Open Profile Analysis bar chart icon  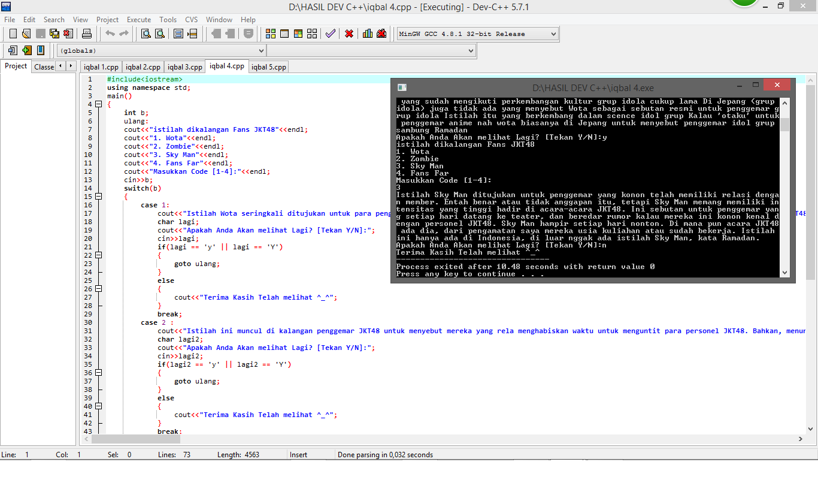pyautogui.click(x=368, y=34)
